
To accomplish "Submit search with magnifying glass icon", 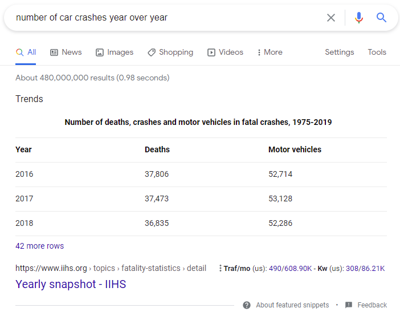I will 381,18.
